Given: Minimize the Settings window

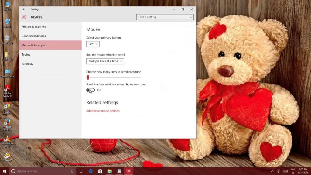Looking at the screenshot, I should click(x=173, y=9).
